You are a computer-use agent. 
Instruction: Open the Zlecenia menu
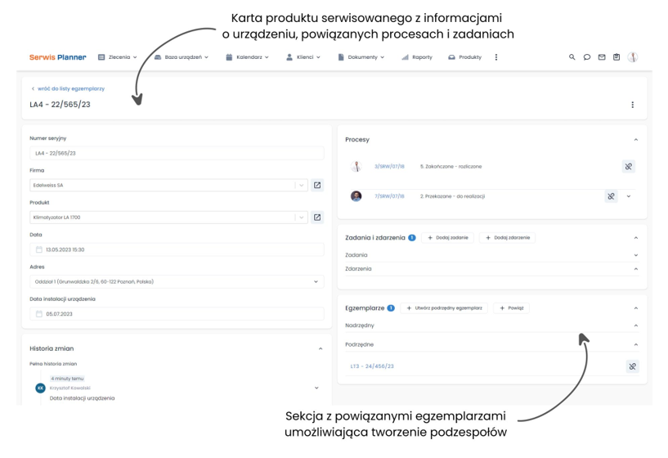[118, 57]
